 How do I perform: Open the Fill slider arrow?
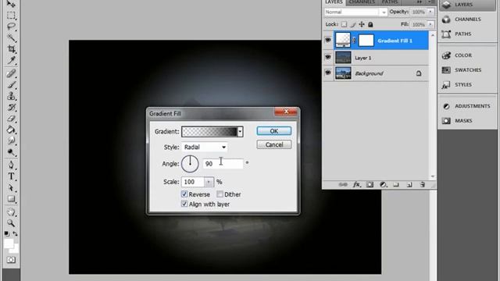click(x=430, y=24)
